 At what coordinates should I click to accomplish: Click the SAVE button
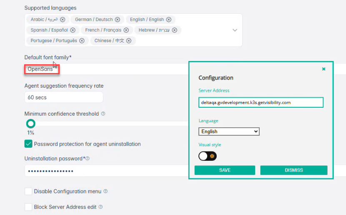coord(225,170)
